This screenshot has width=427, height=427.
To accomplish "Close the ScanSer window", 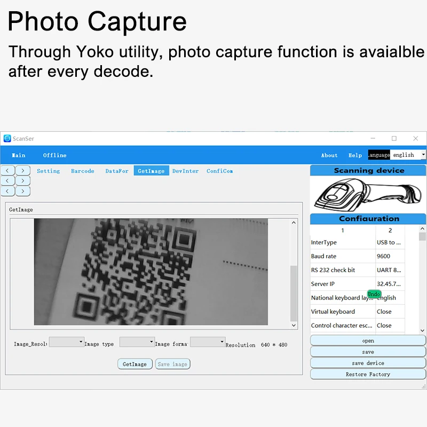I will pyautogui.click(x=416, y=138).
